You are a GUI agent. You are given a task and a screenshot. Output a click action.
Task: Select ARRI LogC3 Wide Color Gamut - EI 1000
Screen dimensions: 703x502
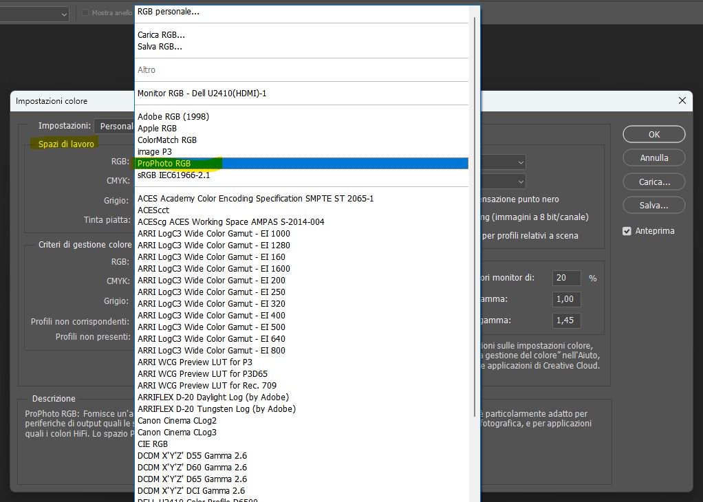coord(301,233)
